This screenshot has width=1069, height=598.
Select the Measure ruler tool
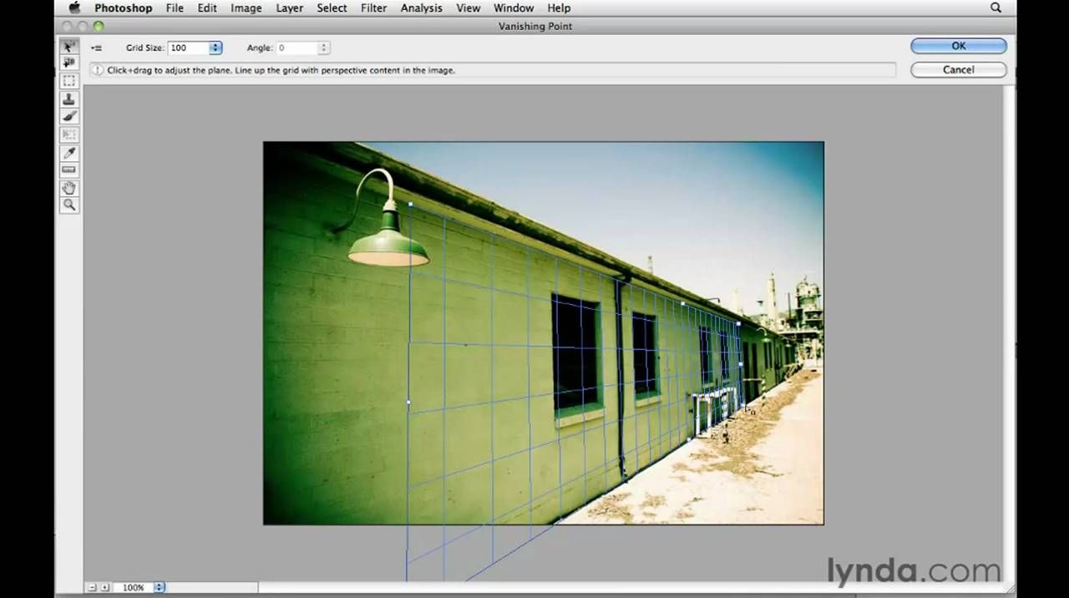pos(69,170)
